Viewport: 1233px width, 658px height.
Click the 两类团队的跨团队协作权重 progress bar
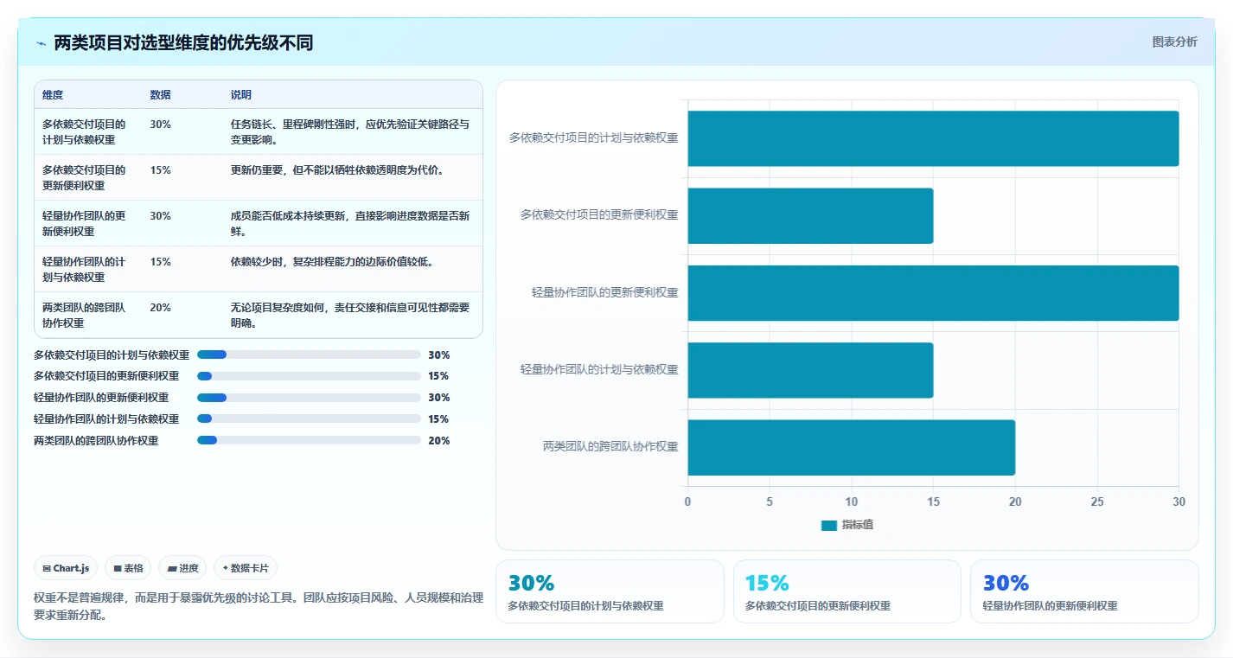pos(309,440)
